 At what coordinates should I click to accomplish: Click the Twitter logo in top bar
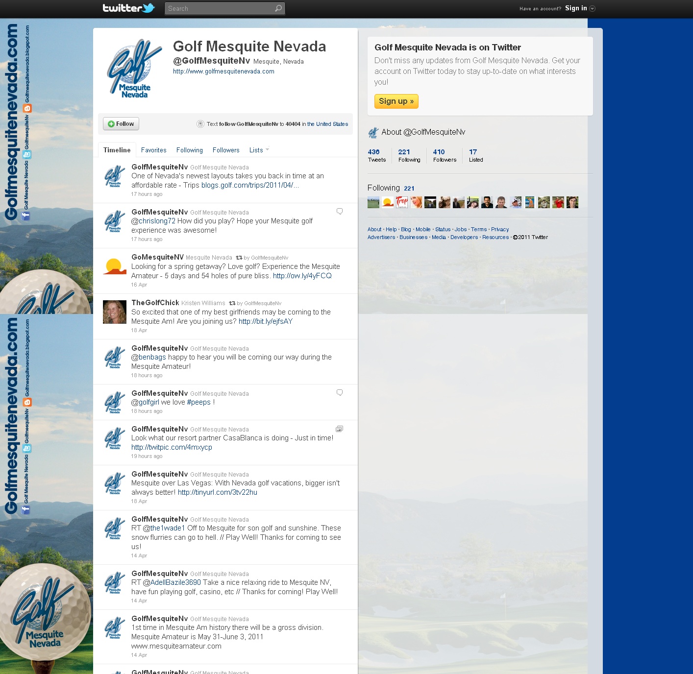(x=128, y=8)
